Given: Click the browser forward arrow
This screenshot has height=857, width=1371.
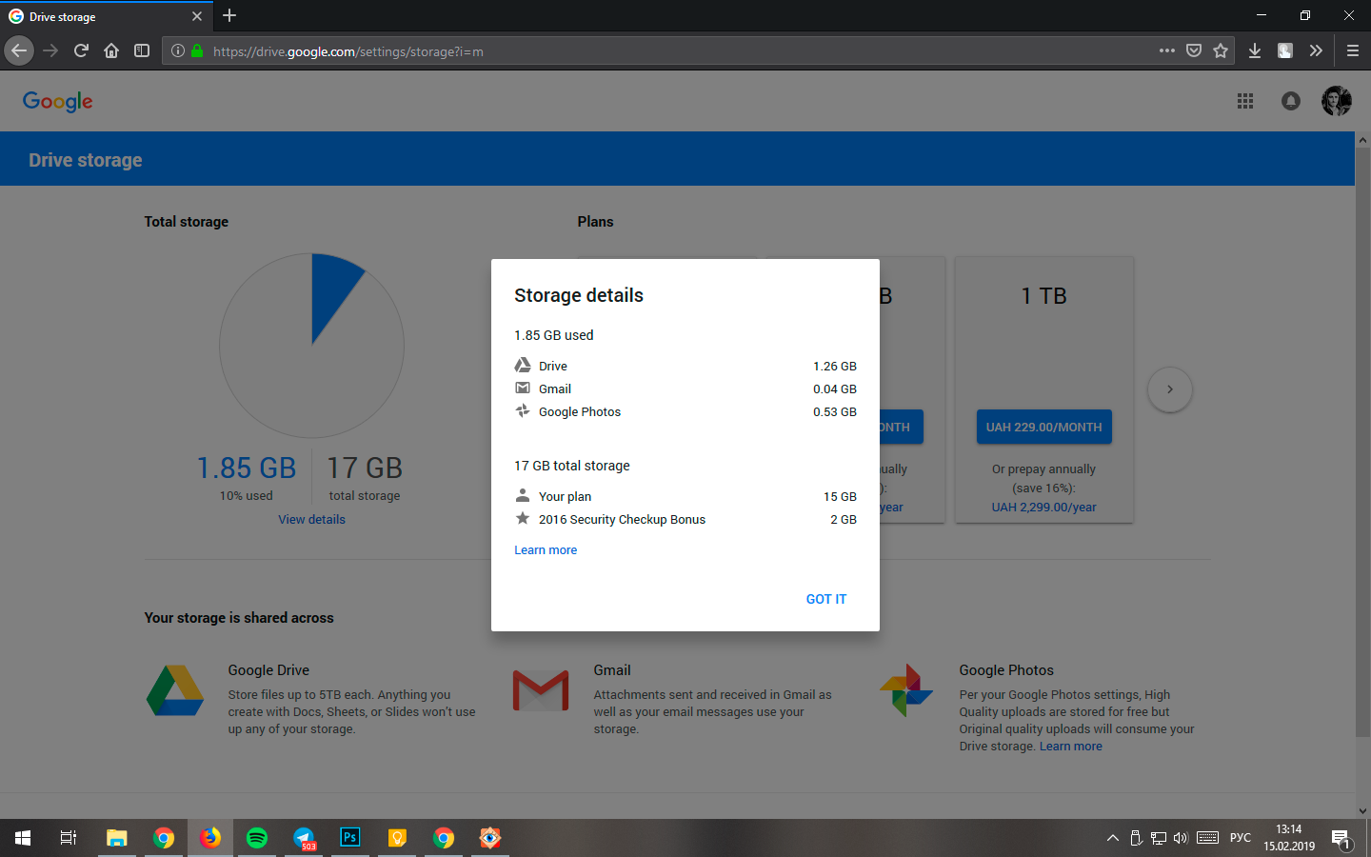Looking at the screenshot, I should [x=50, y=50].
